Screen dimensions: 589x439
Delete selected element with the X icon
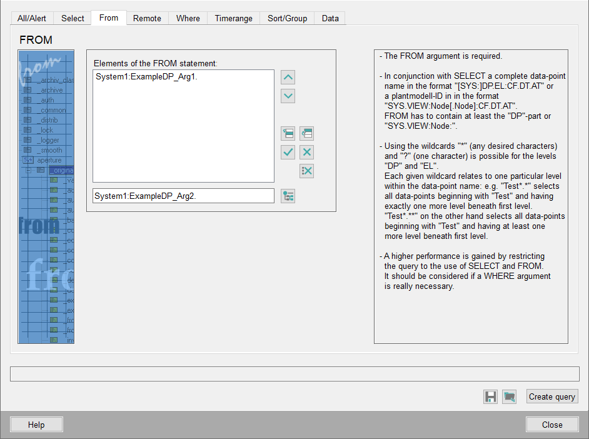[x=306, y=152]
